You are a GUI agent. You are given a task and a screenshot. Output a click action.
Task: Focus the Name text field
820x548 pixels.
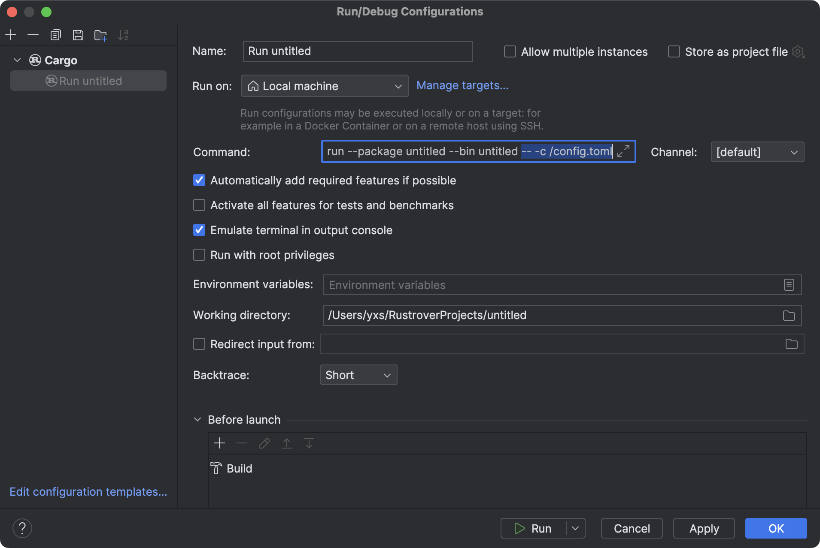[x=358, y=51]
